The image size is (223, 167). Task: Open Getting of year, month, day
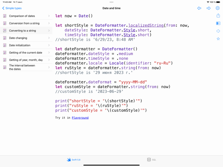pyautogui.click(x=26, y=60)
